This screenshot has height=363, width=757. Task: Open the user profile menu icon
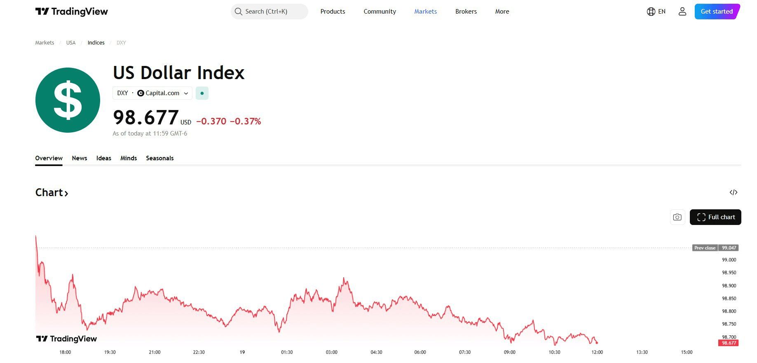coord(682,12)
